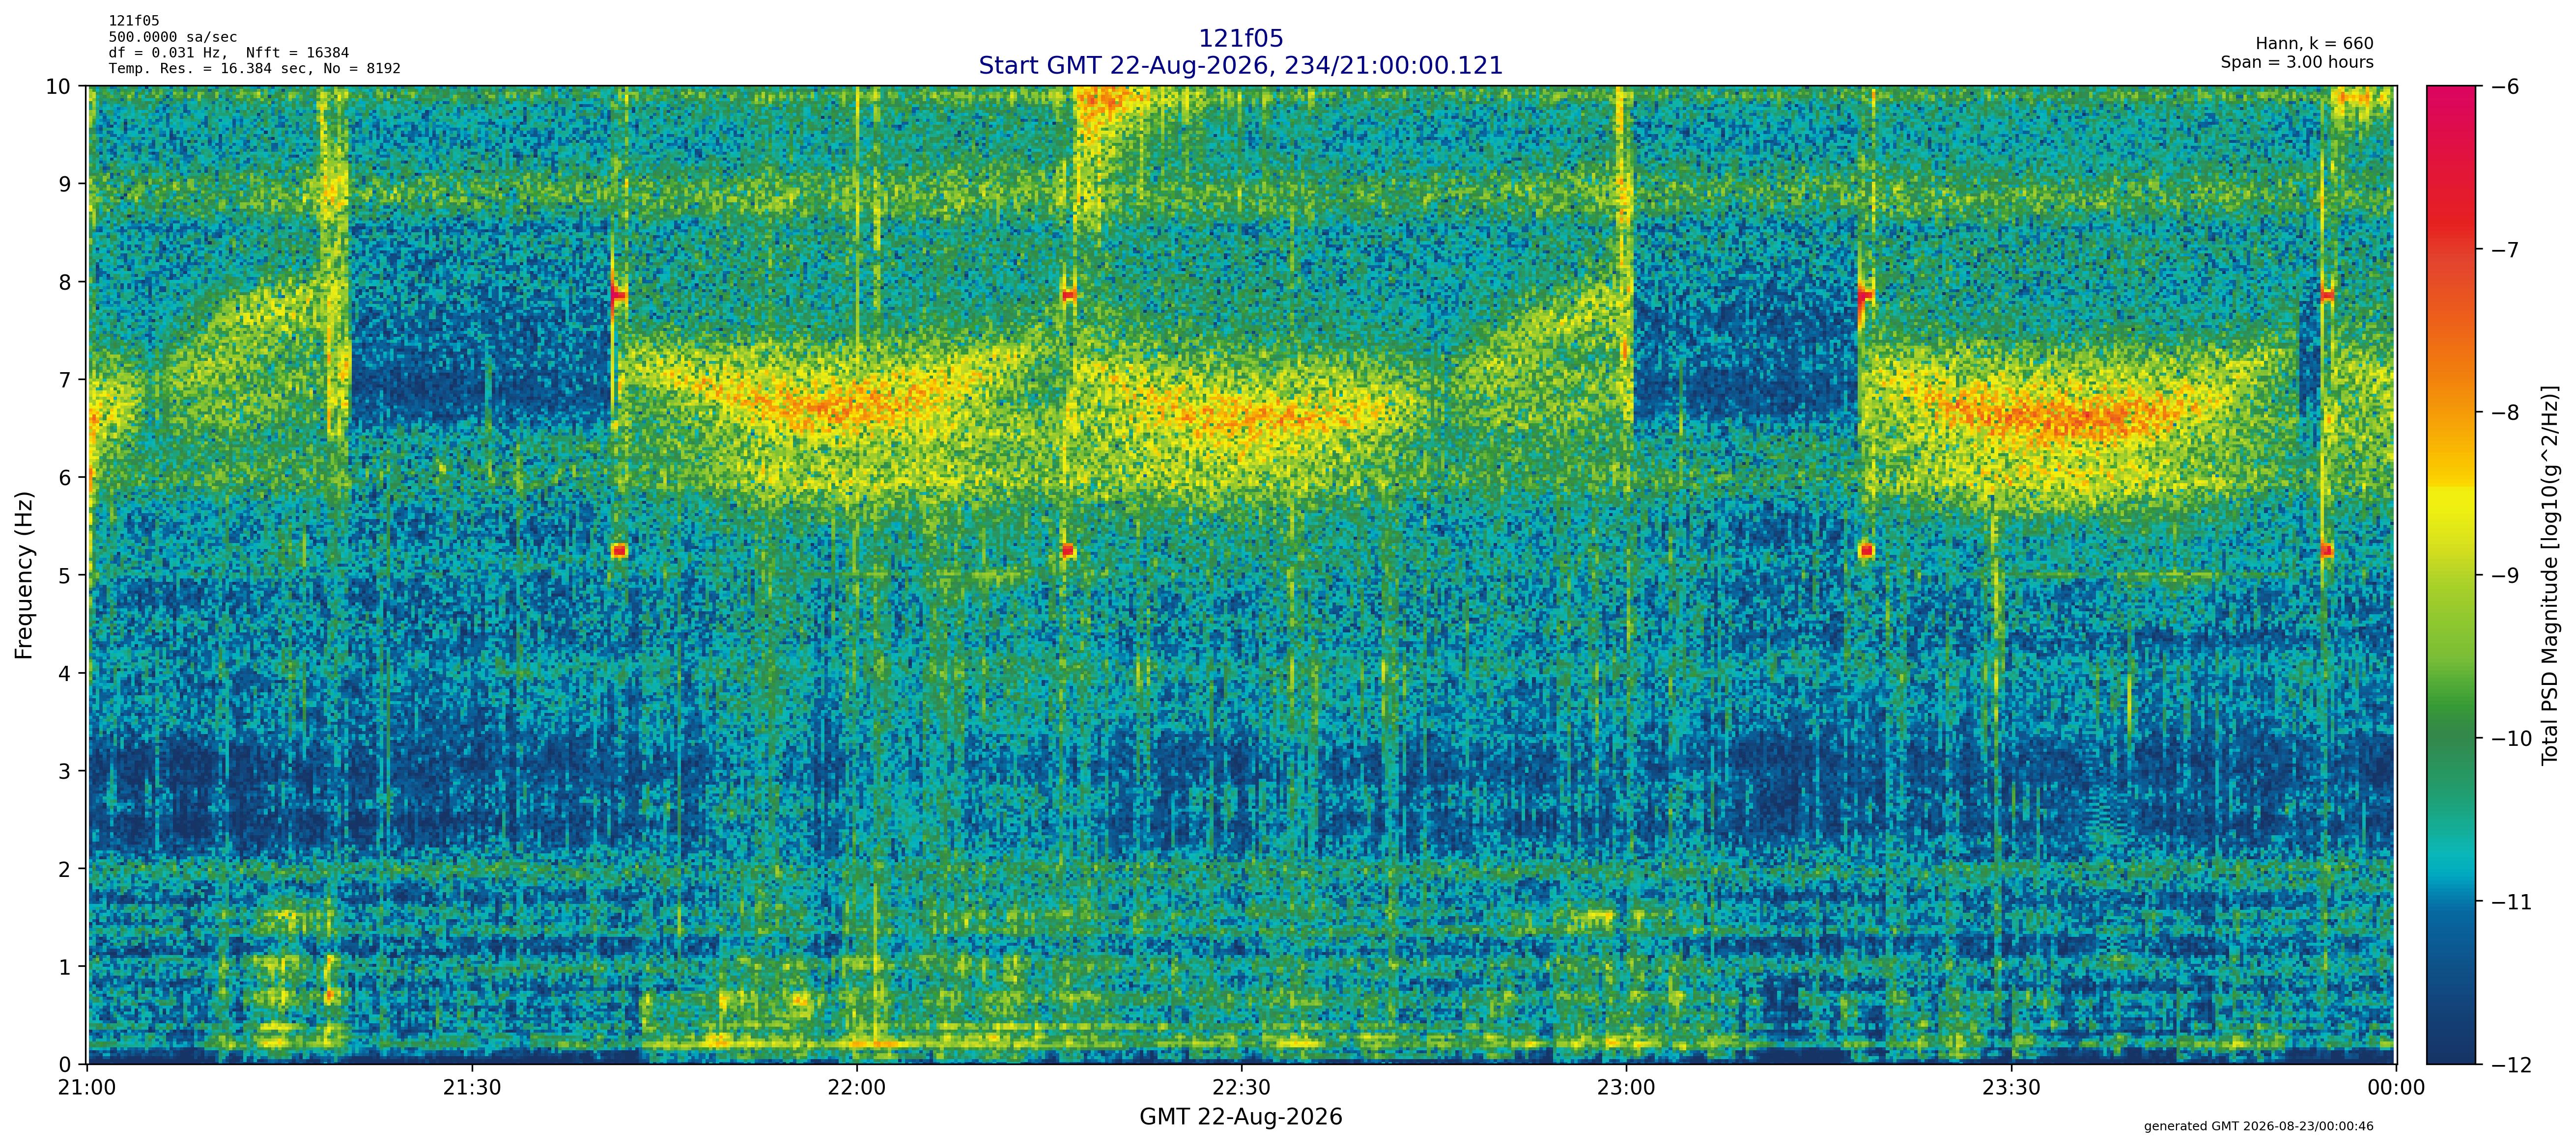Screen dimensions: 2576x1147
Task: Select the frequency axis tick label 9
Action: 65,185
